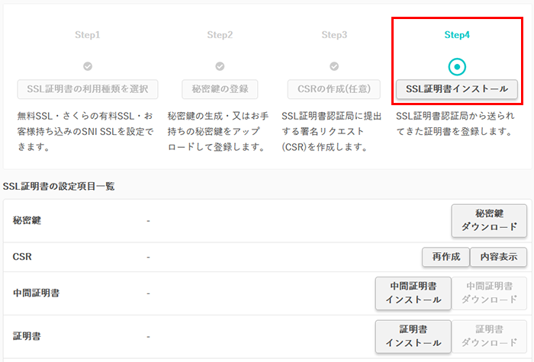Image resolution: width=534 pixels, height=362 pixels.
Task: Select the Step1 heading label
Action: [x=88, y=35]
